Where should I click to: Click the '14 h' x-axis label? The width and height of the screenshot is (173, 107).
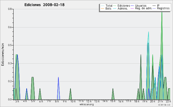pos(105,101)
